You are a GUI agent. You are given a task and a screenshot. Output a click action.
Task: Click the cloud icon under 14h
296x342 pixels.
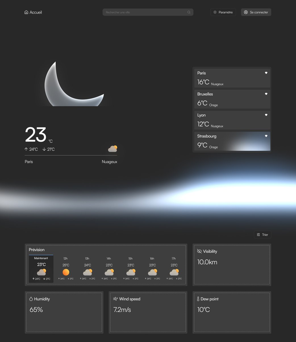(109, 272)
